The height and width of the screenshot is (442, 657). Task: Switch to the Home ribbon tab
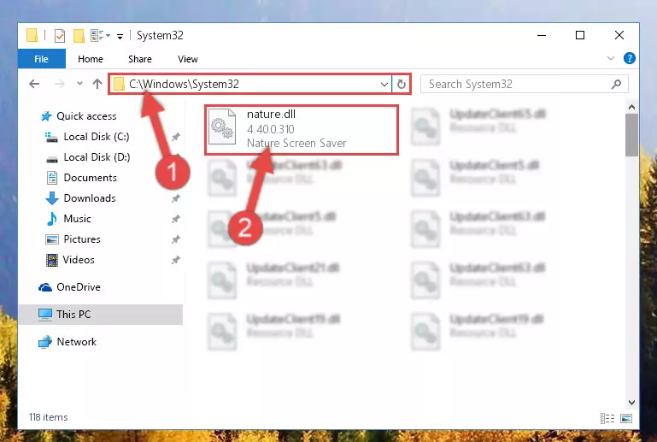91,59
